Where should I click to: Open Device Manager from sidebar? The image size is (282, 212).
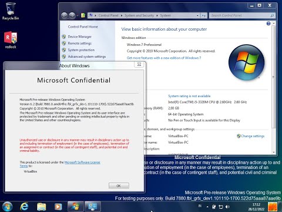80,37
